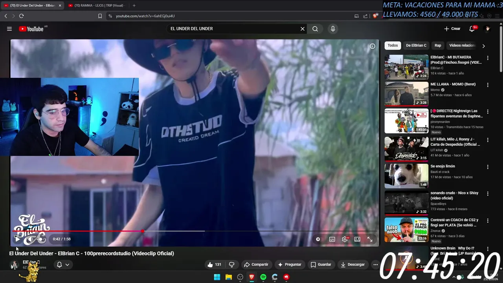Switch to theater mode
The height and width of the screenshot is (283, 503).
[357, 239]
